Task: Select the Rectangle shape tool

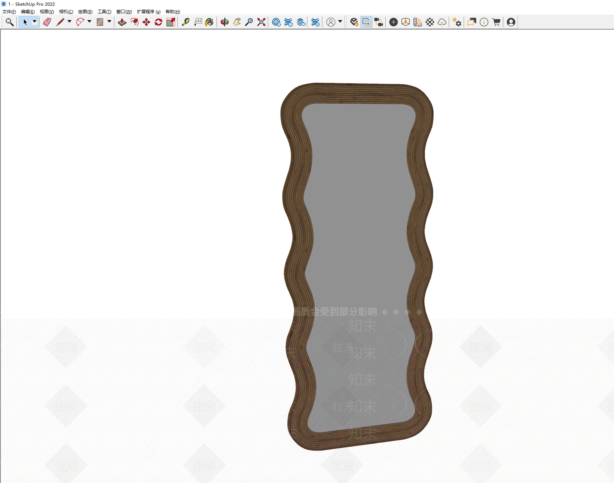Action: tap(100, 22)
